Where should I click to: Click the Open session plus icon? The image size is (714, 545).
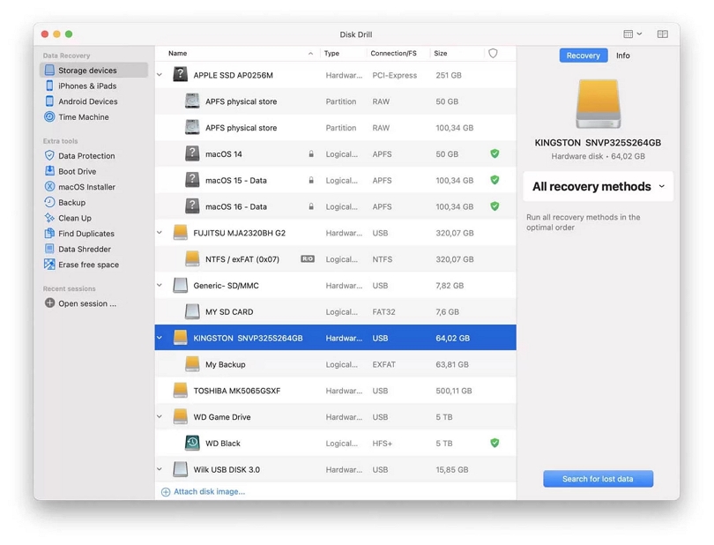(x=49, y=303)
